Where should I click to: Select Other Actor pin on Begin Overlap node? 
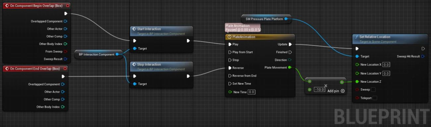65,29
